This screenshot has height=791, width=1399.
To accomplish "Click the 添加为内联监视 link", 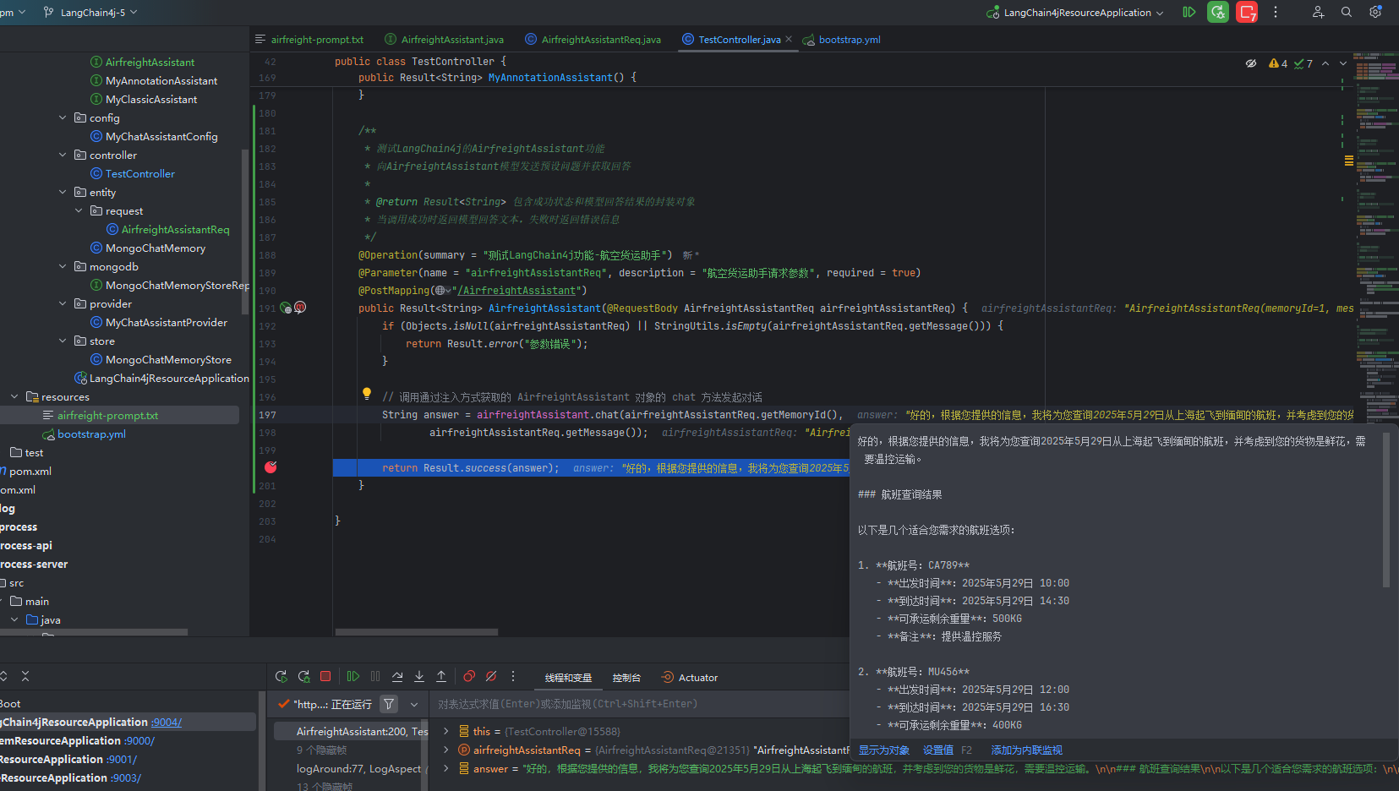I will click(x=1026, y=750).
